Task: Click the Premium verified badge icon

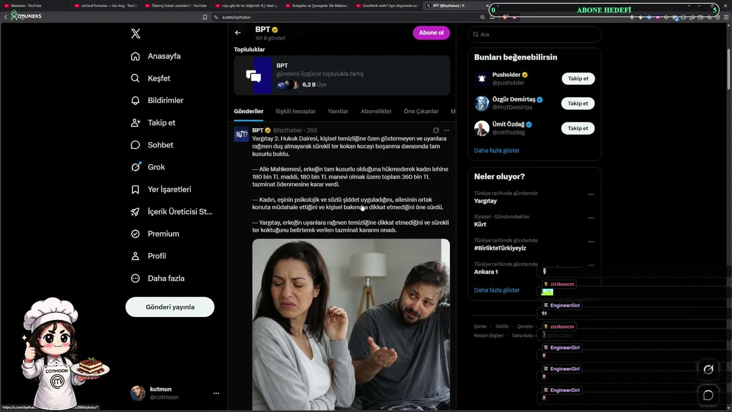Action: coord(136,234)
